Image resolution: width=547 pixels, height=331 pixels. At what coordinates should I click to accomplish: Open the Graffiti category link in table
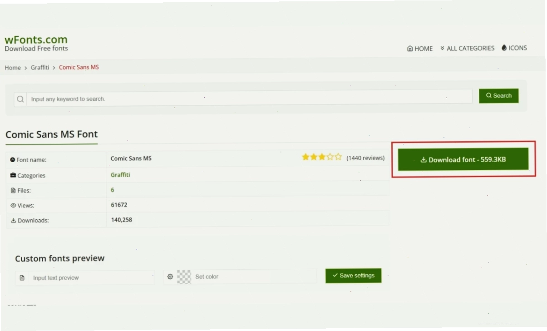coord(120,175)
